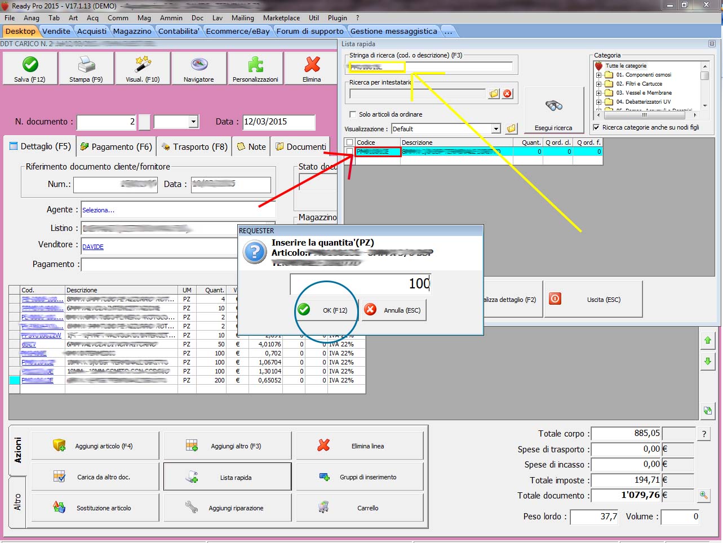Expand 03. Vessel e Membrane category

coord(598,92)
